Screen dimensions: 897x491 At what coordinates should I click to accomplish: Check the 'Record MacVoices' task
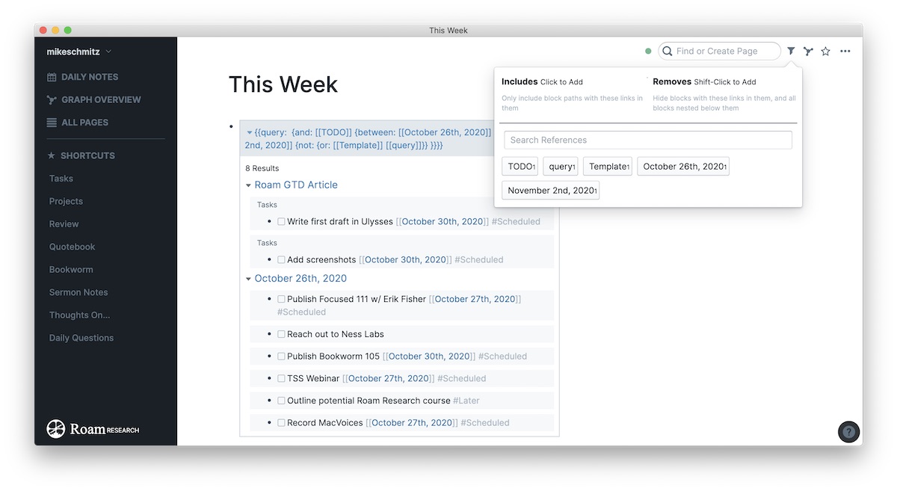(281, 423)
